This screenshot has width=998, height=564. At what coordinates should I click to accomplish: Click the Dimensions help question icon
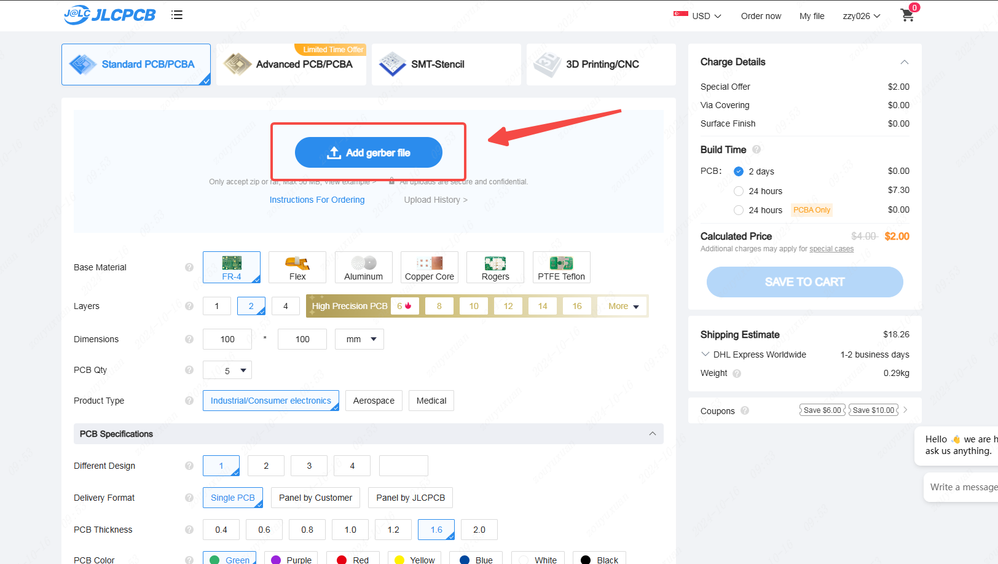click(x=189, y=339)
